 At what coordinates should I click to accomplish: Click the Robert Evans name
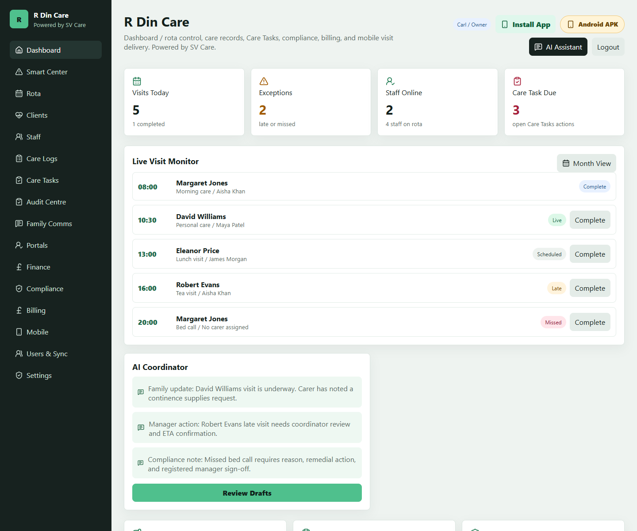point(198,285)
